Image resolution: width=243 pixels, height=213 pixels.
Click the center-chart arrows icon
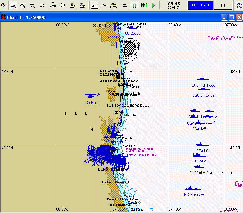(3, 5)
